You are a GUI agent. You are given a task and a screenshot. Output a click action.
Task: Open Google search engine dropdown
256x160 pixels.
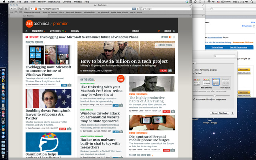coord(143,9)
